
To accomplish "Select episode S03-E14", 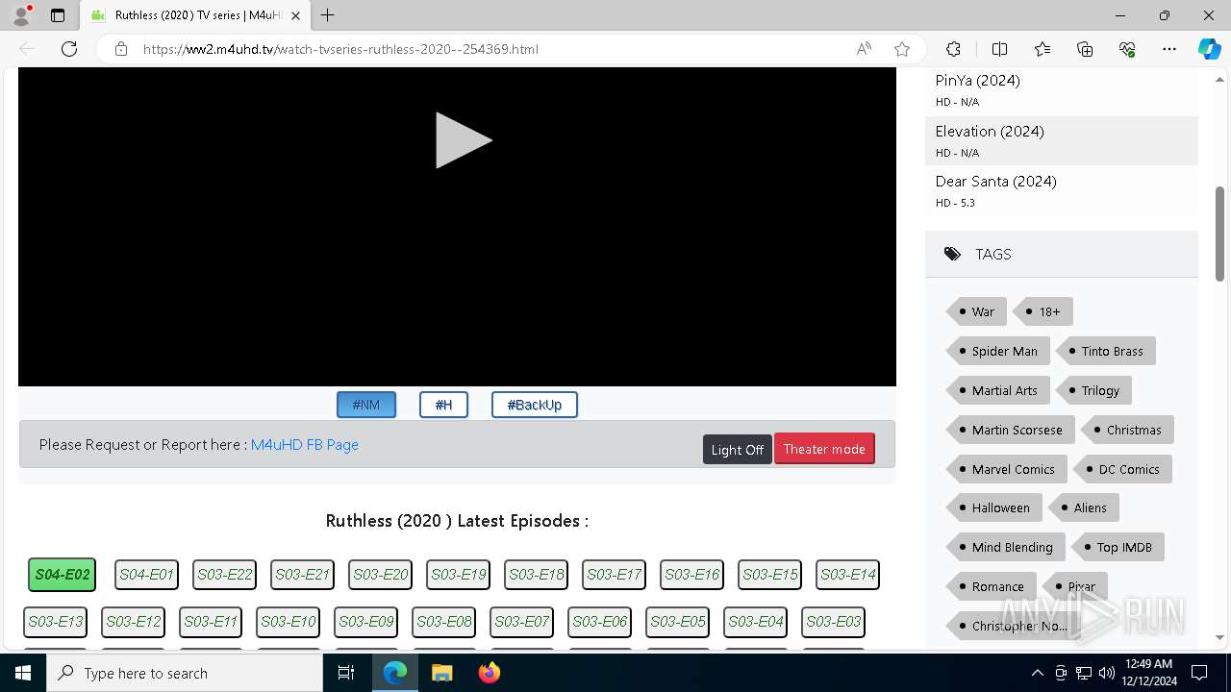I will tap(847, 575).
